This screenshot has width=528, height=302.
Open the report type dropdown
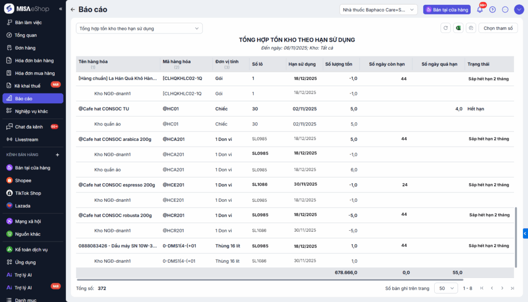139,28
